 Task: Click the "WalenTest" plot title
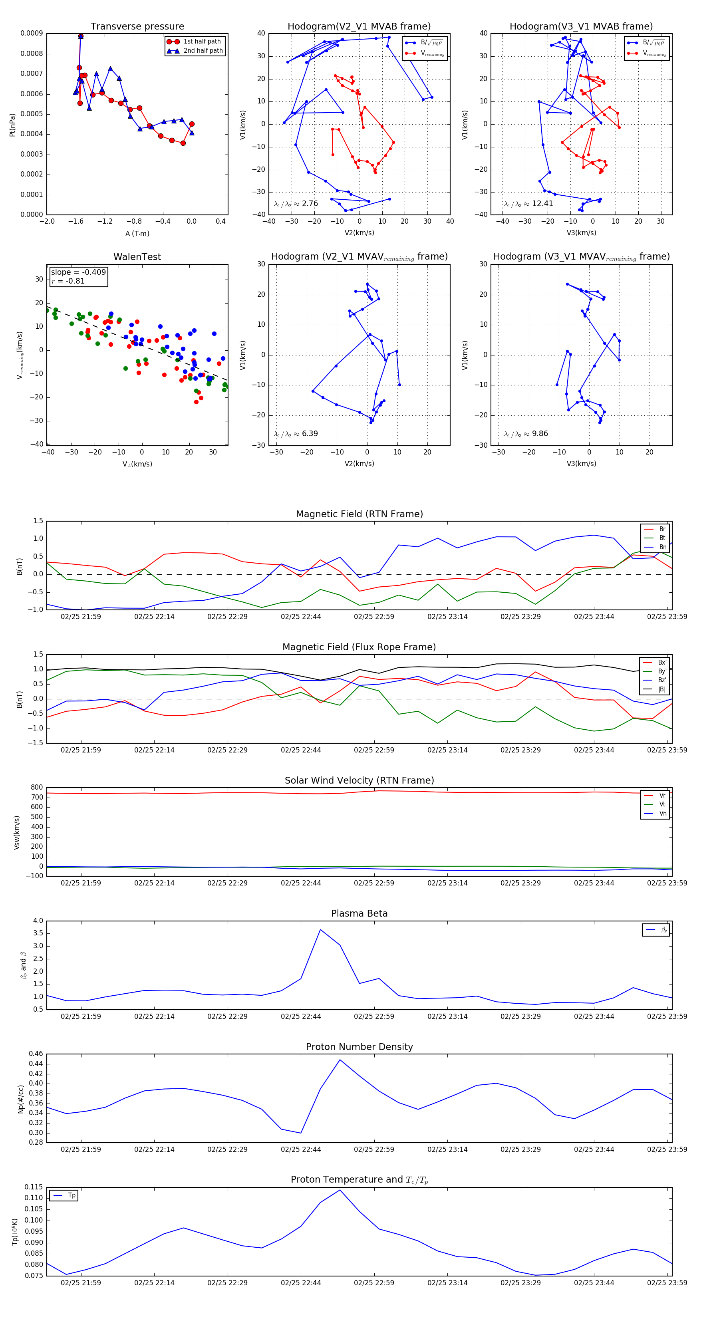[137, 257]
